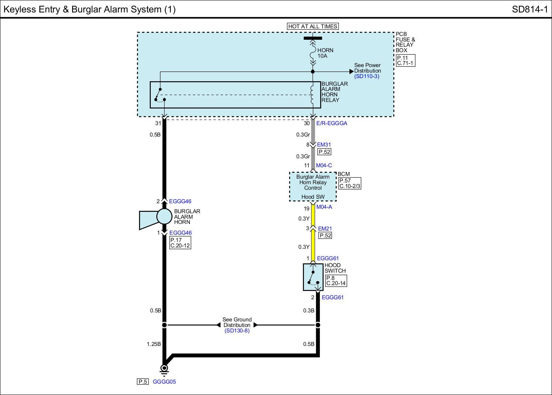This screenshot has width=552, height=395.
Task: Click the P.57 C.10-2/3 BCM reference box
Action: [349, 184]
